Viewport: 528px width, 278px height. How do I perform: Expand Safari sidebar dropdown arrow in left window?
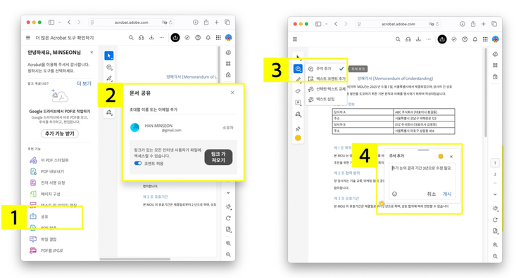[60, 22]
